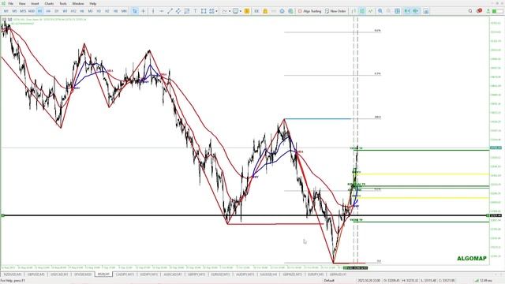Viewport: 505px width, 284px height.
Task: Set the timeframe to M5
Action: tap(14, 11)
